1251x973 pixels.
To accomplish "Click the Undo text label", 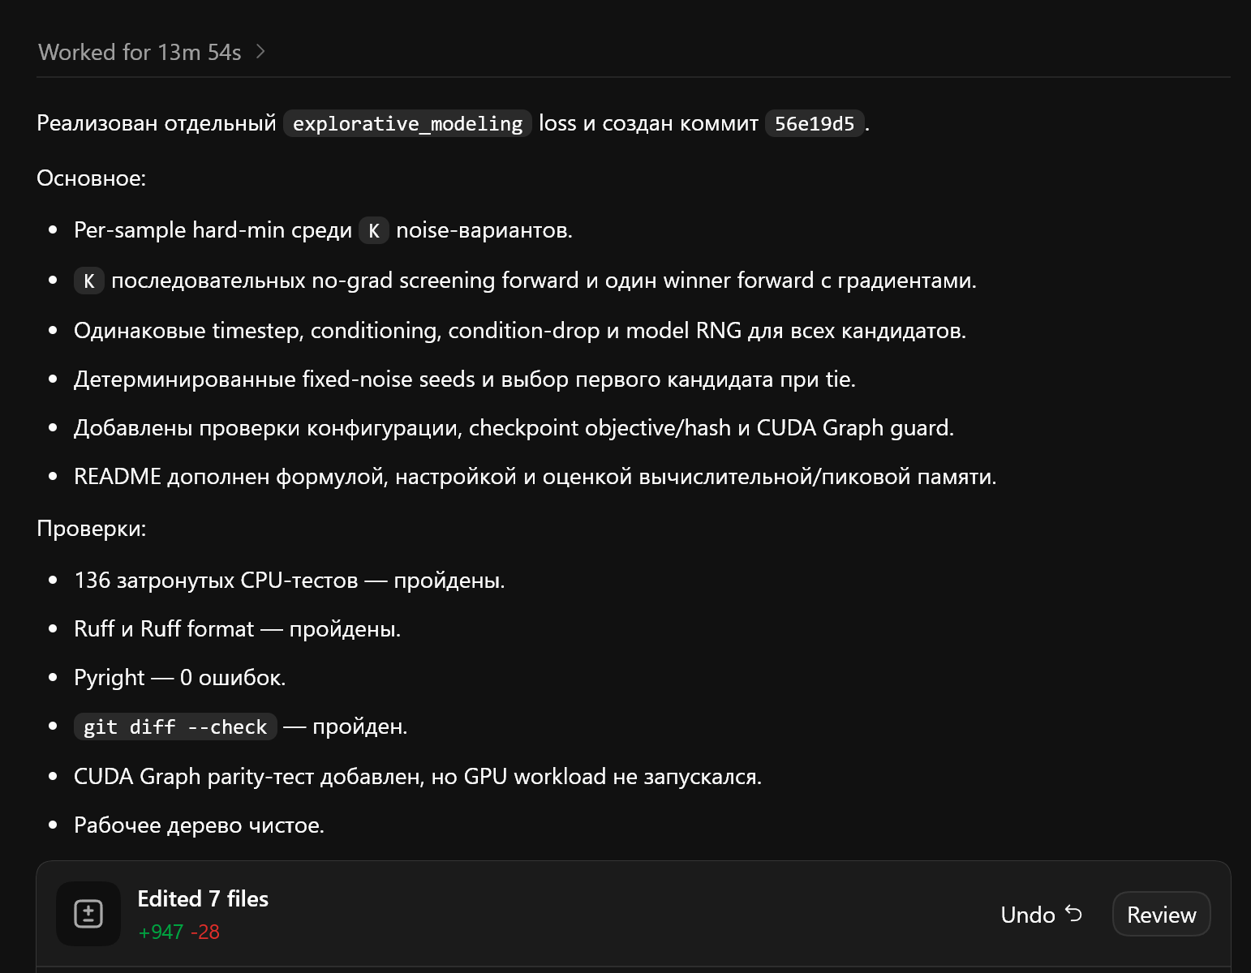I will coord(1028,915).
